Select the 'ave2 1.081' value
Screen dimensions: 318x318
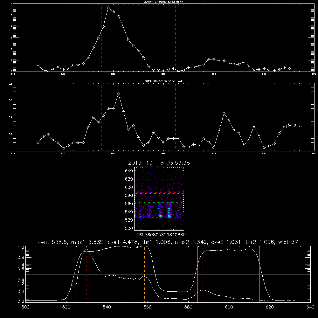[x=227, y=242]
